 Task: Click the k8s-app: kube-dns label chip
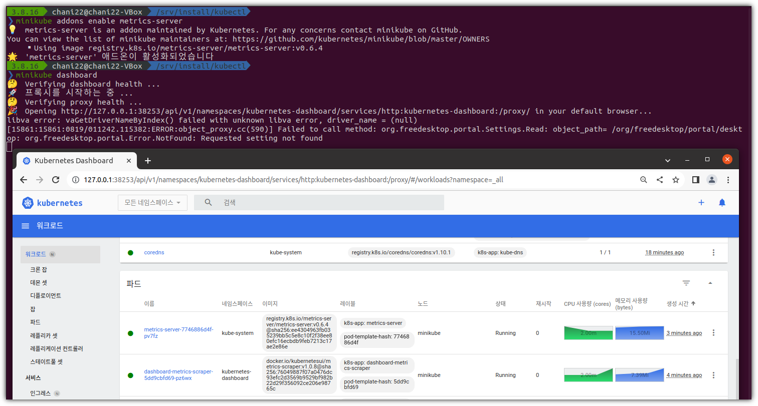pyautogui.click(x=500, y=252)
